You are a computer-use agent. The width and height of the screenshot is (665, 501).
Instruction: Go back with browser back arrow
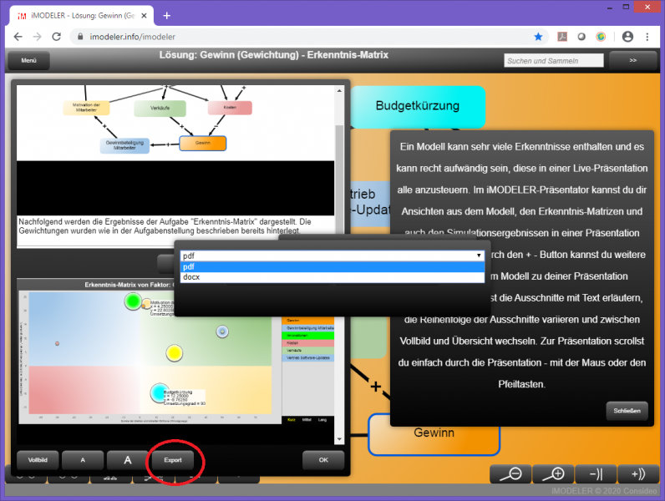pos(18,37)
